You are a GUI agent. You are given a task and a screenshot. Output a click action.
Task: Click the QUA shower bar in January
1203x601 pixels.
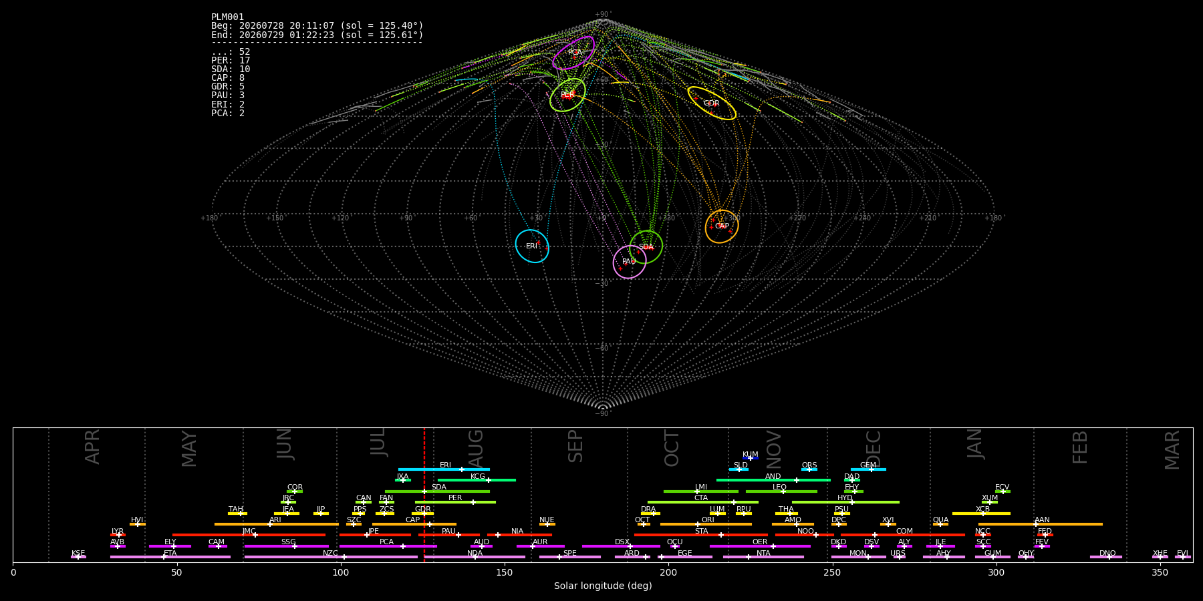pos(940,524)
